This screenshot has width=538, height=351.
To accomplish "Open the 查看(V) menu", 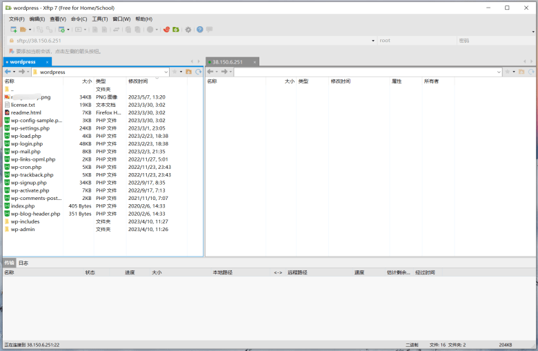I will click(58, 19).
